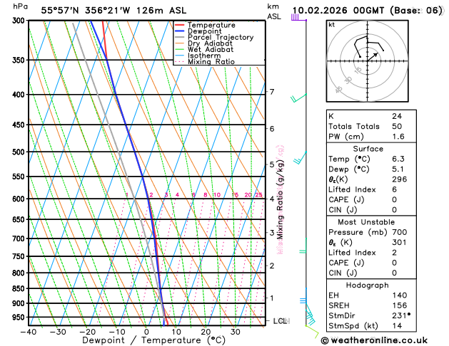Viewport: 449px width, 346px height.
Task: Click the 'Surface' section heading
Action: (x=368, y=149)
